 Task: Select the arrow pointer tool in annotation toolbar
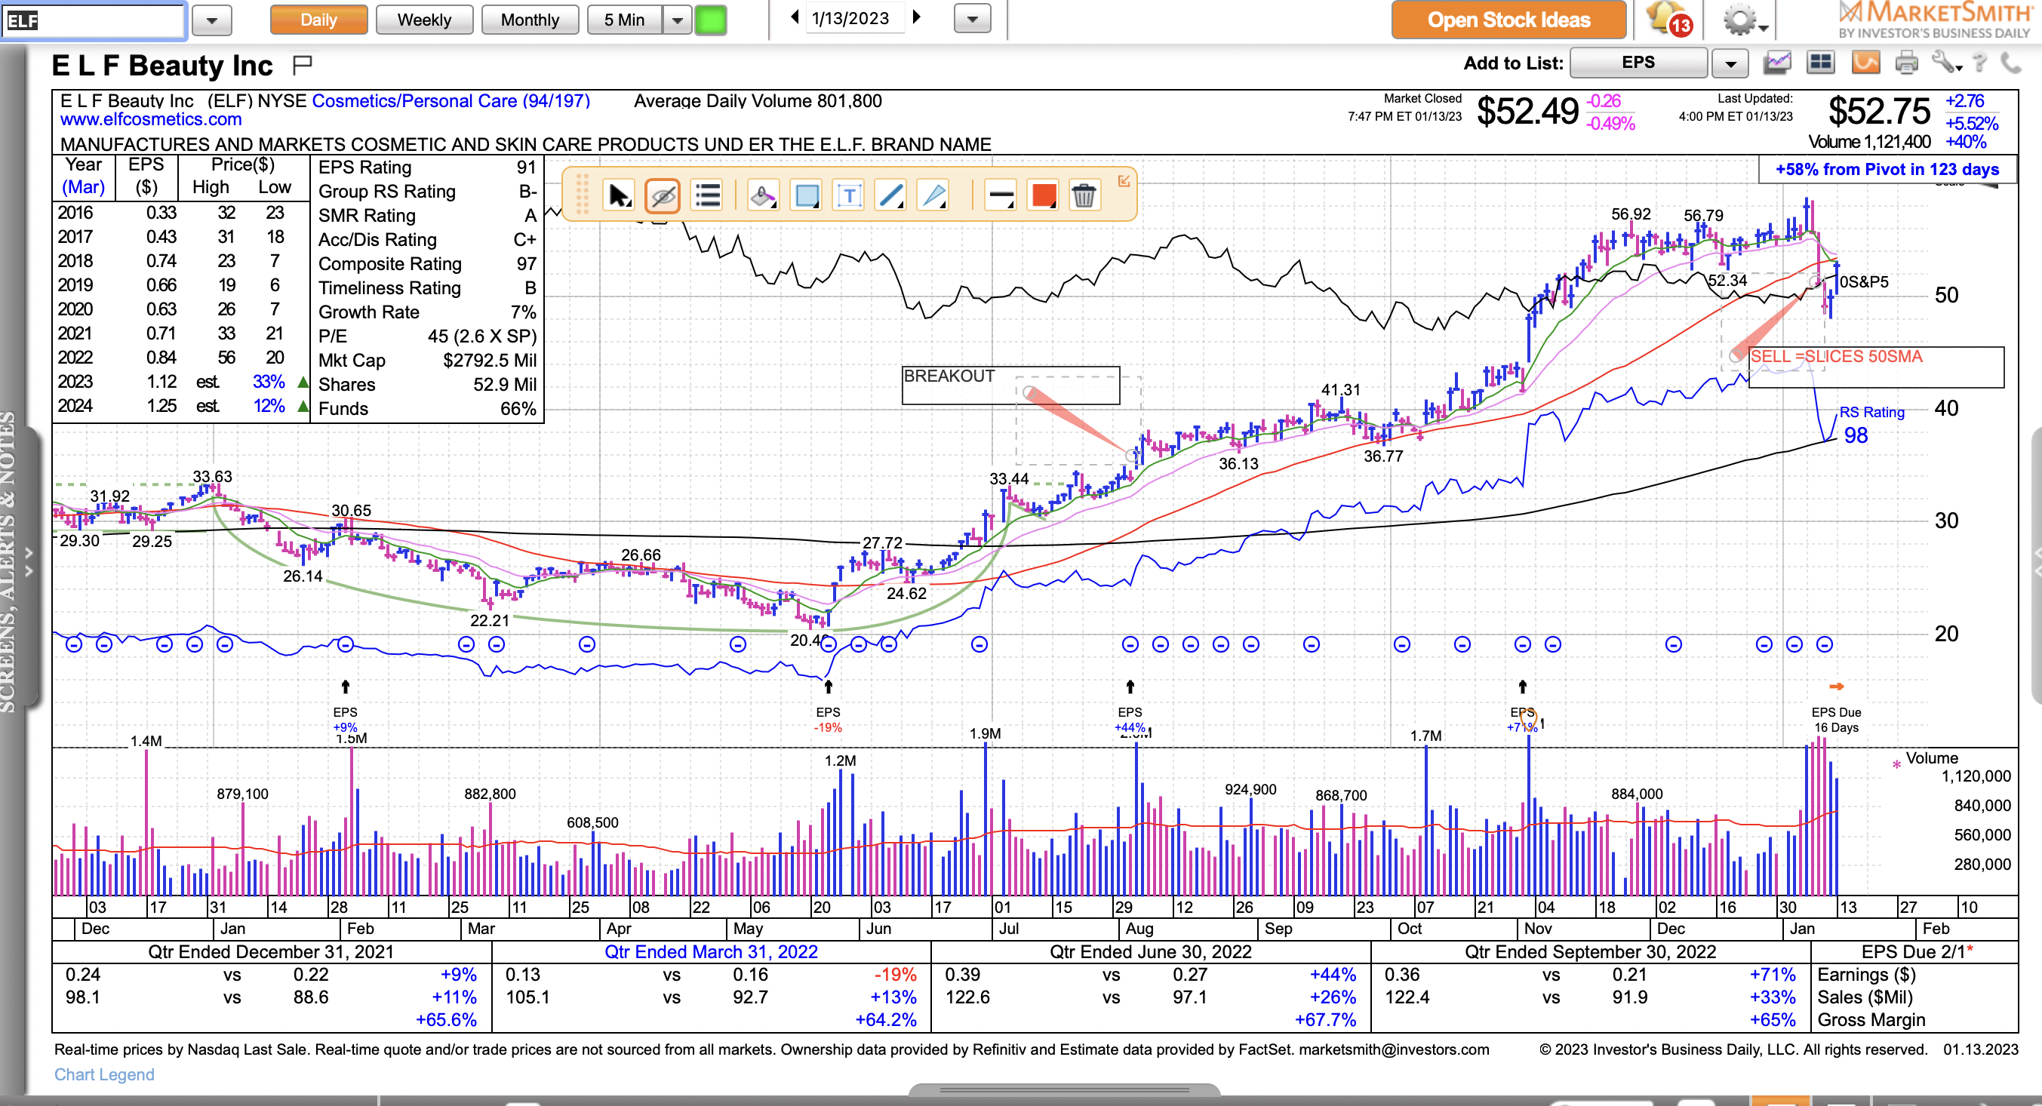pyautogui.click(x=617, y=195)
